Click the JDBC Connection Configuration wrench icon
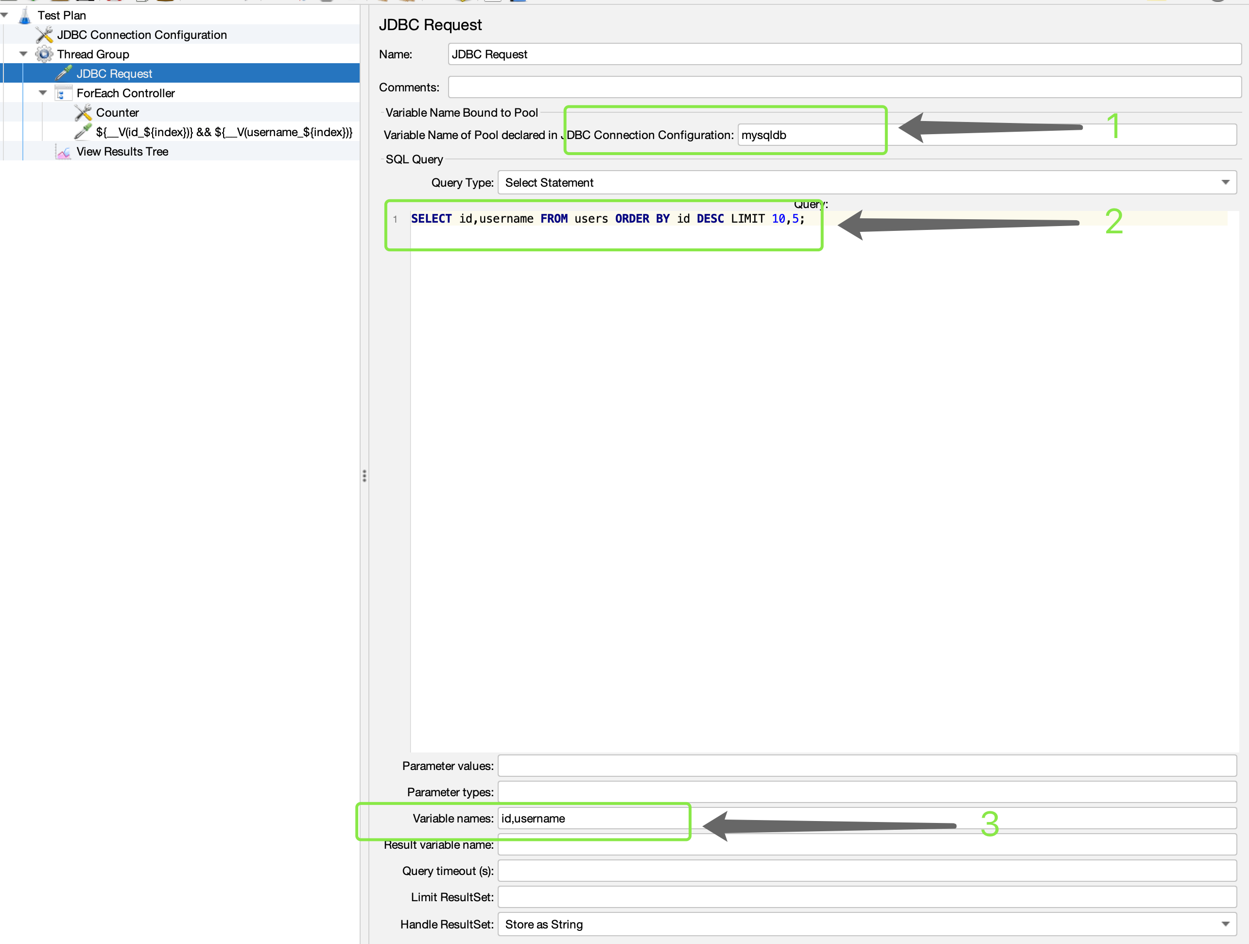Image resolution: width=1249 pixels, height=944 pixels. pos(44,35)
